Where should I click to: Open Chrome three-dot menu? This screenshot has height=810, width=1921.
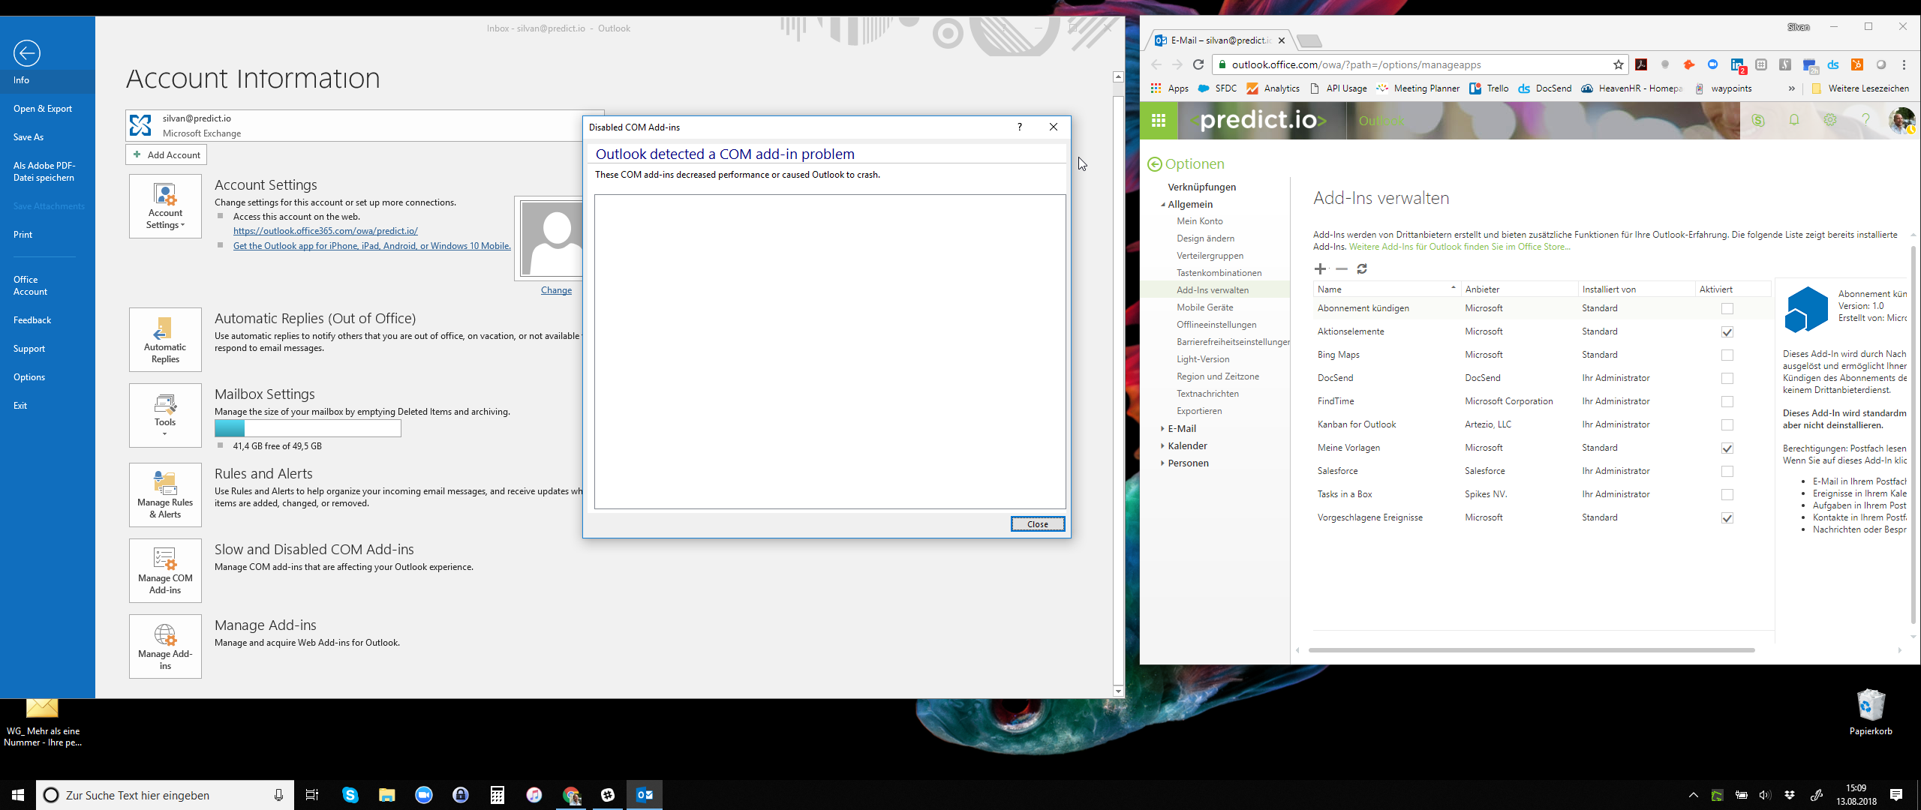[1904, 64]
